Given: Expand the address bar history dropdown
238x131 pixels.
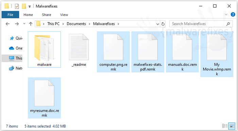Looking at the screenshot, I should coord(157,24).
